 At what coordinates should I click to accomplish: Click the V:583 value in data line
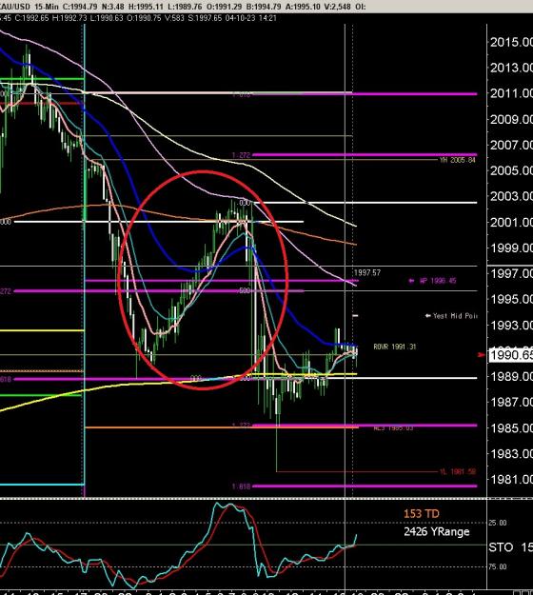(174, 18)
